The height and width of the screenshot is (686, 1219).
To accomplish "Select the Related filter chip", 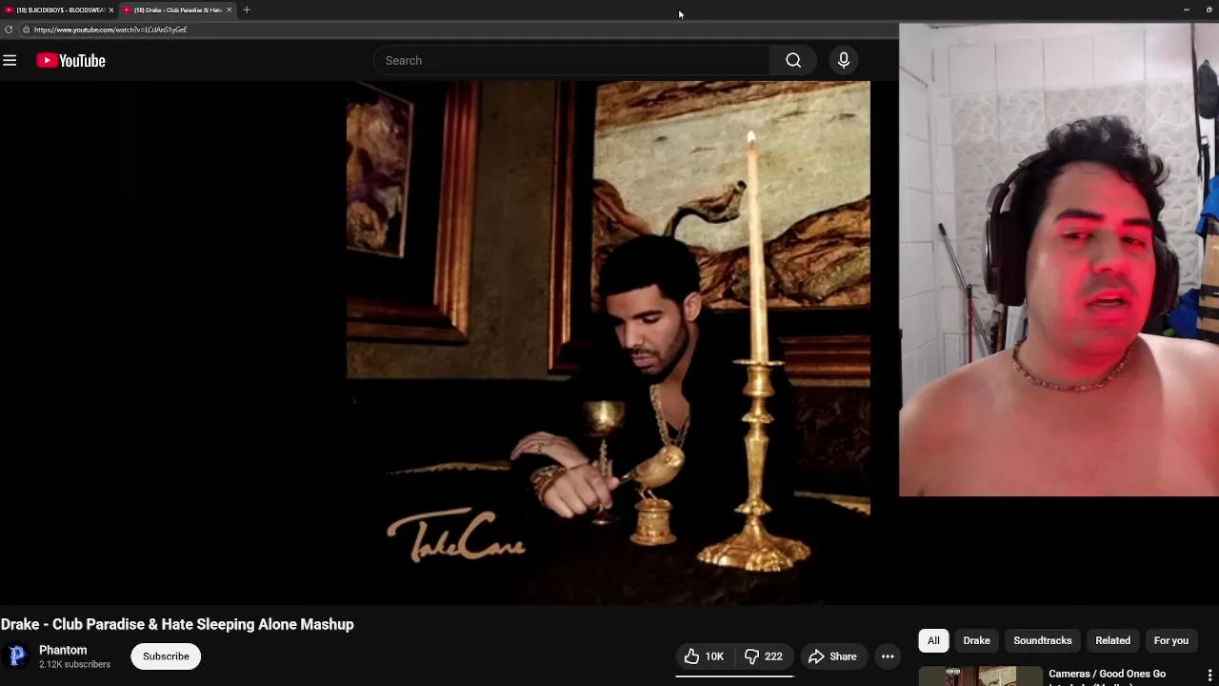I will [x=1112, y=640].
